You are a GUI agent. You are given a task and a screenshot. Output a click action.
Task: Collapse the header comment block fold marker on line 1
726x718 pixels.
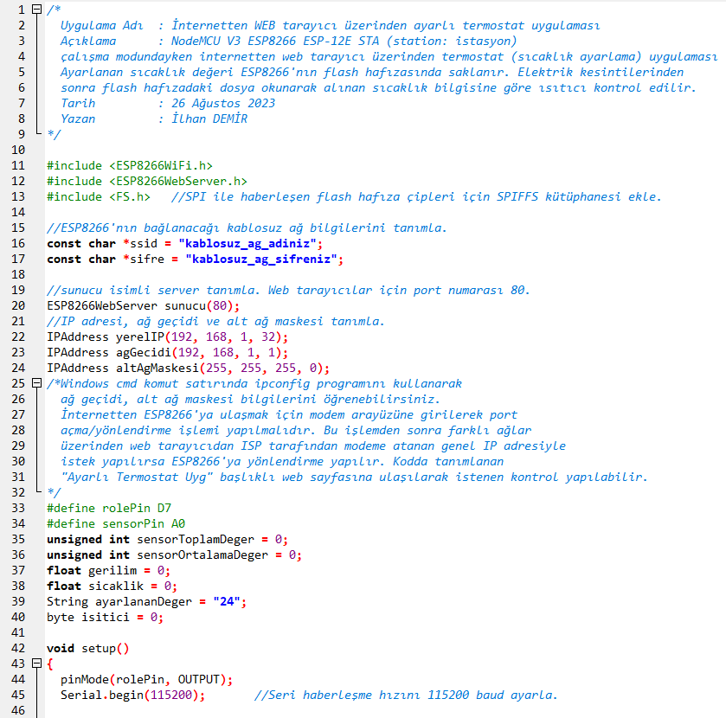(x=35, y=9)
